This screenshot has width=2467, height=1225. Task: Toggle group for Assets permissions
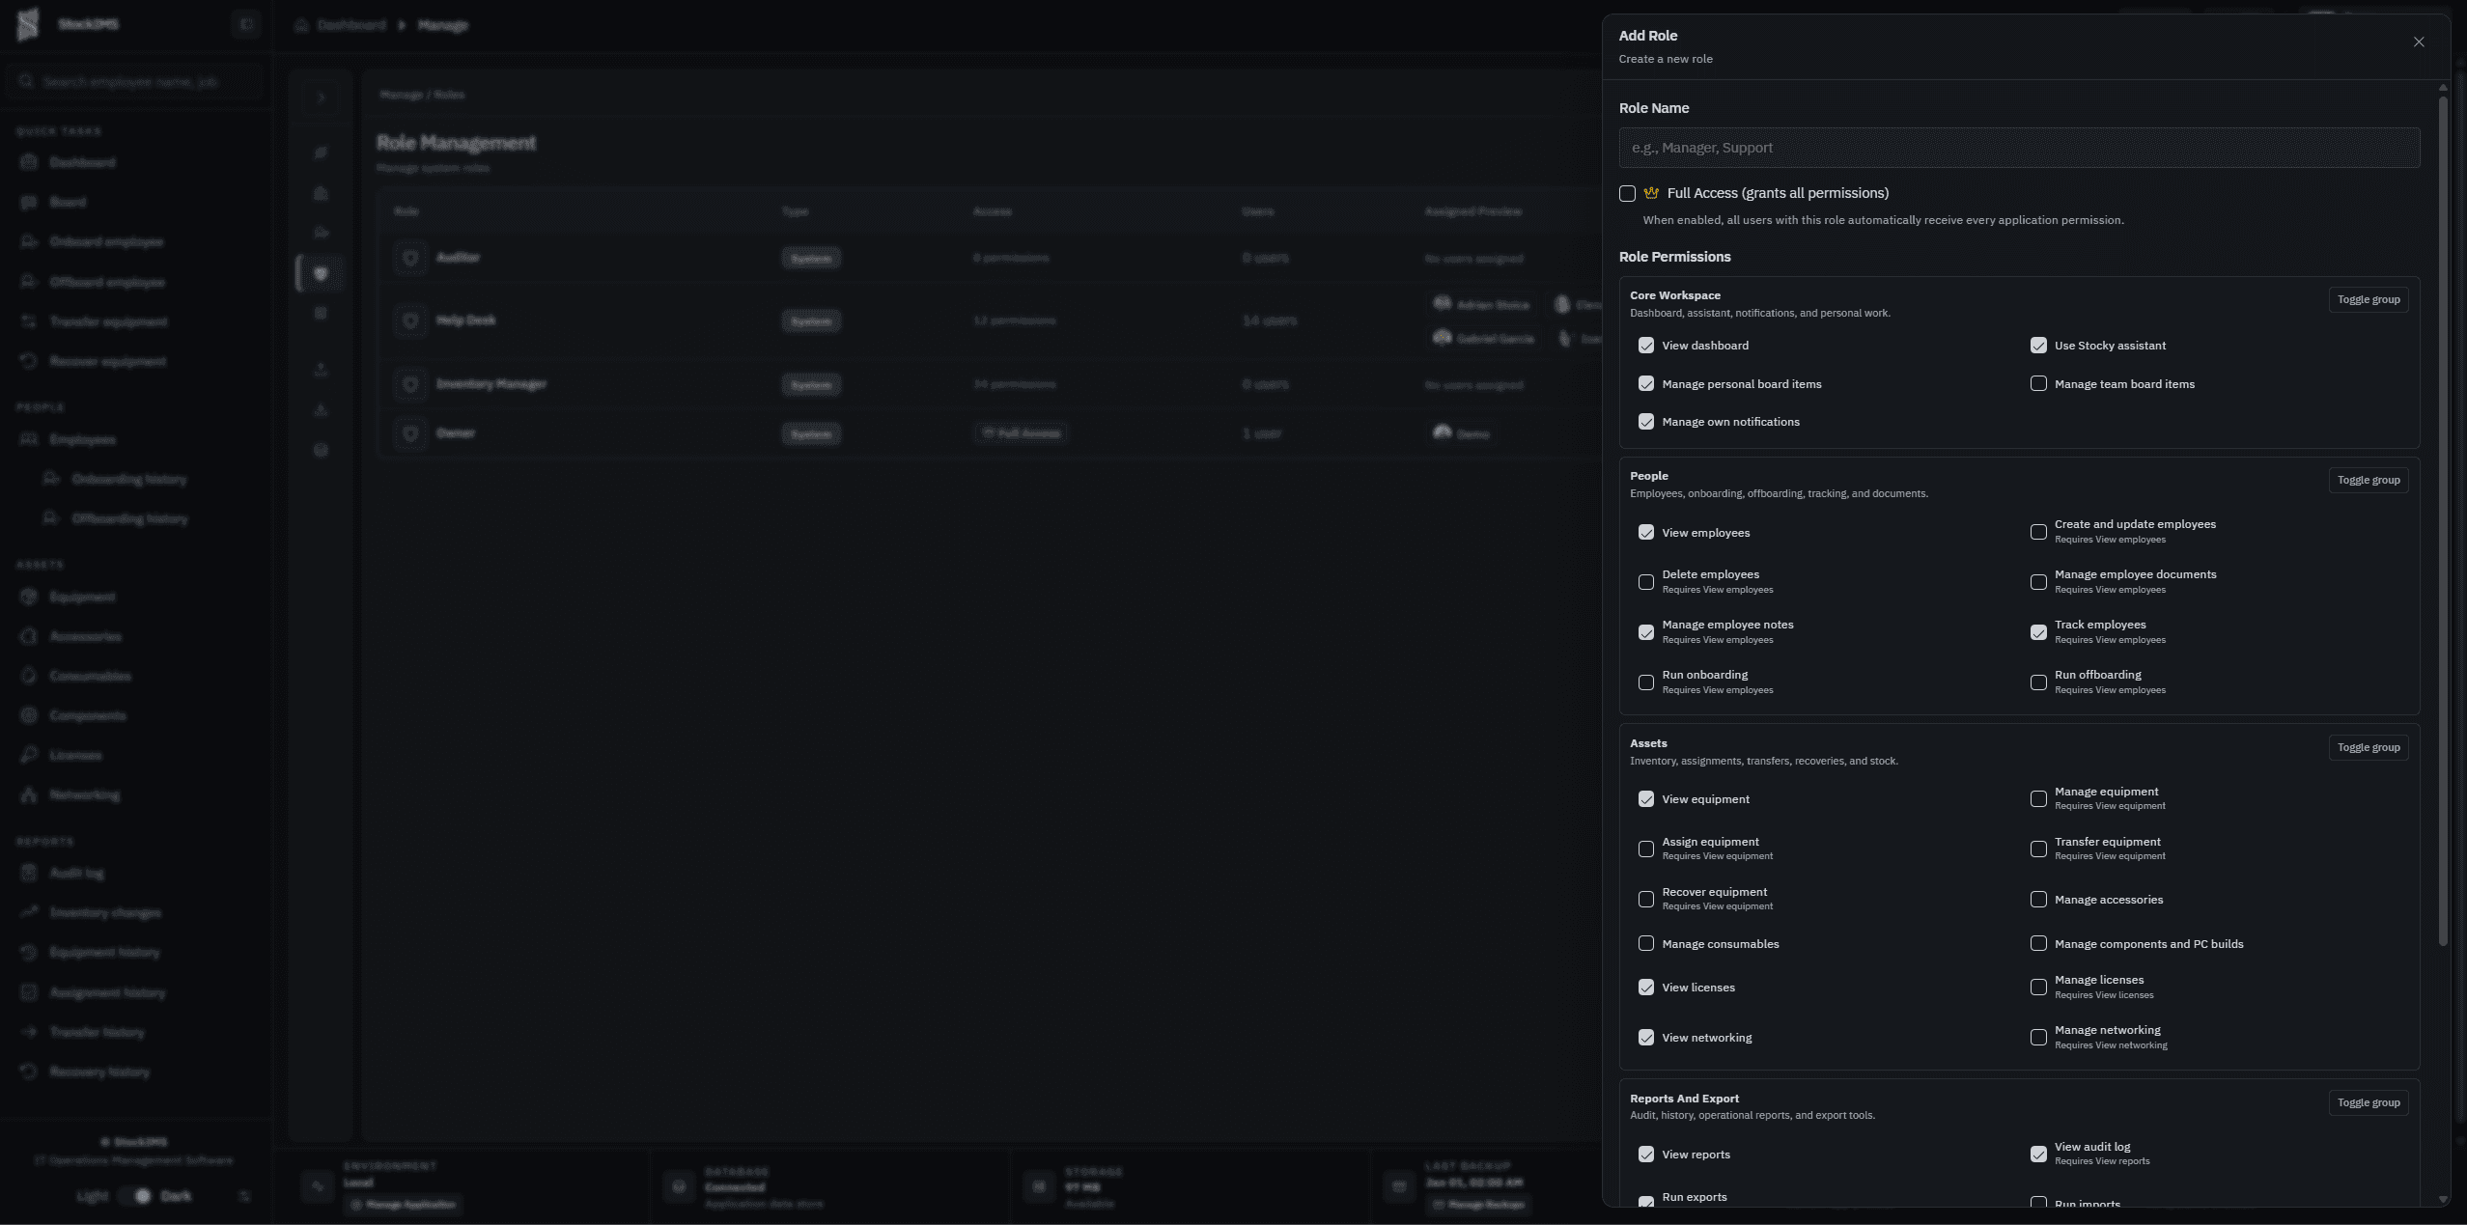click(2368, 747)
